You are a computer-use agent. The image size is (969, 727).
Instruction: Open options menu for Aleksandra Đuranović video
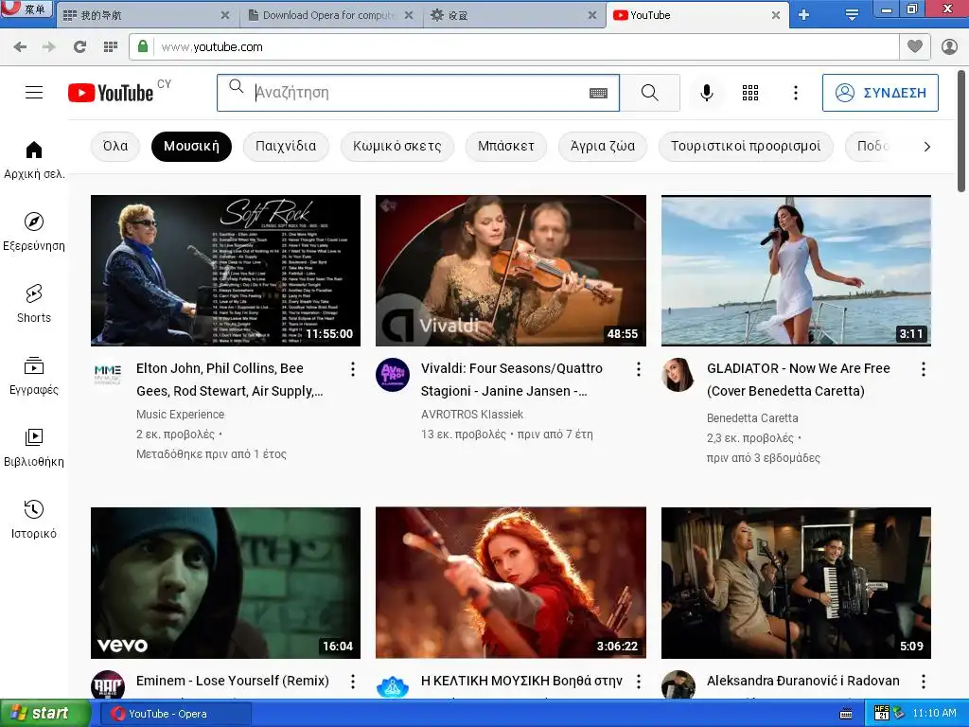pos(924,682)
